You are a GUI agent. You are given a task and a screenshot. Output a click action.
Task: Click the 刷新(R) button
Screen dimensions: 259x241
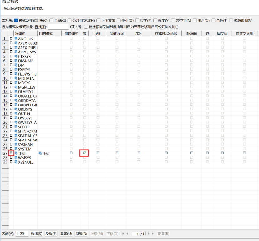click(81, 234)
